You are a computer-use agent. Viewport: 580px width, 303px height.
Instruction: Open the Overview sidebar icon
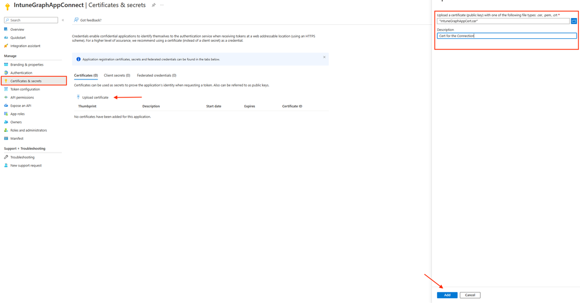tap(6, 29)
